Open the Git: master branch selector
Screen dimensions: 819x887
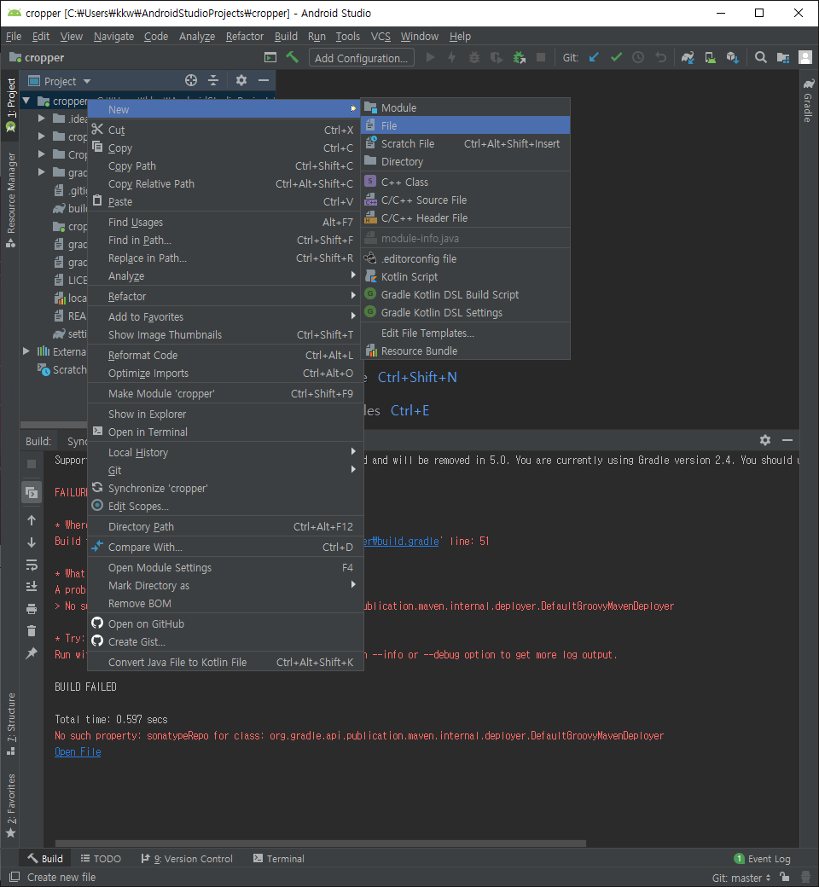coord(741,878)
